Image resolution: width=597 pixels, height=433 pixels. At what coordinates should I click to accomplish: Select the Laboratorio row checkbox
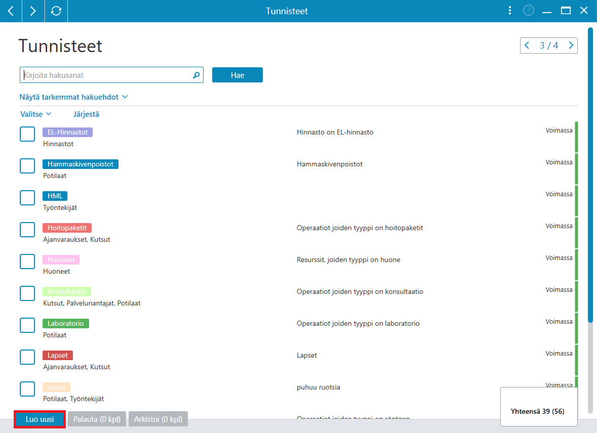tap(27, 325)
